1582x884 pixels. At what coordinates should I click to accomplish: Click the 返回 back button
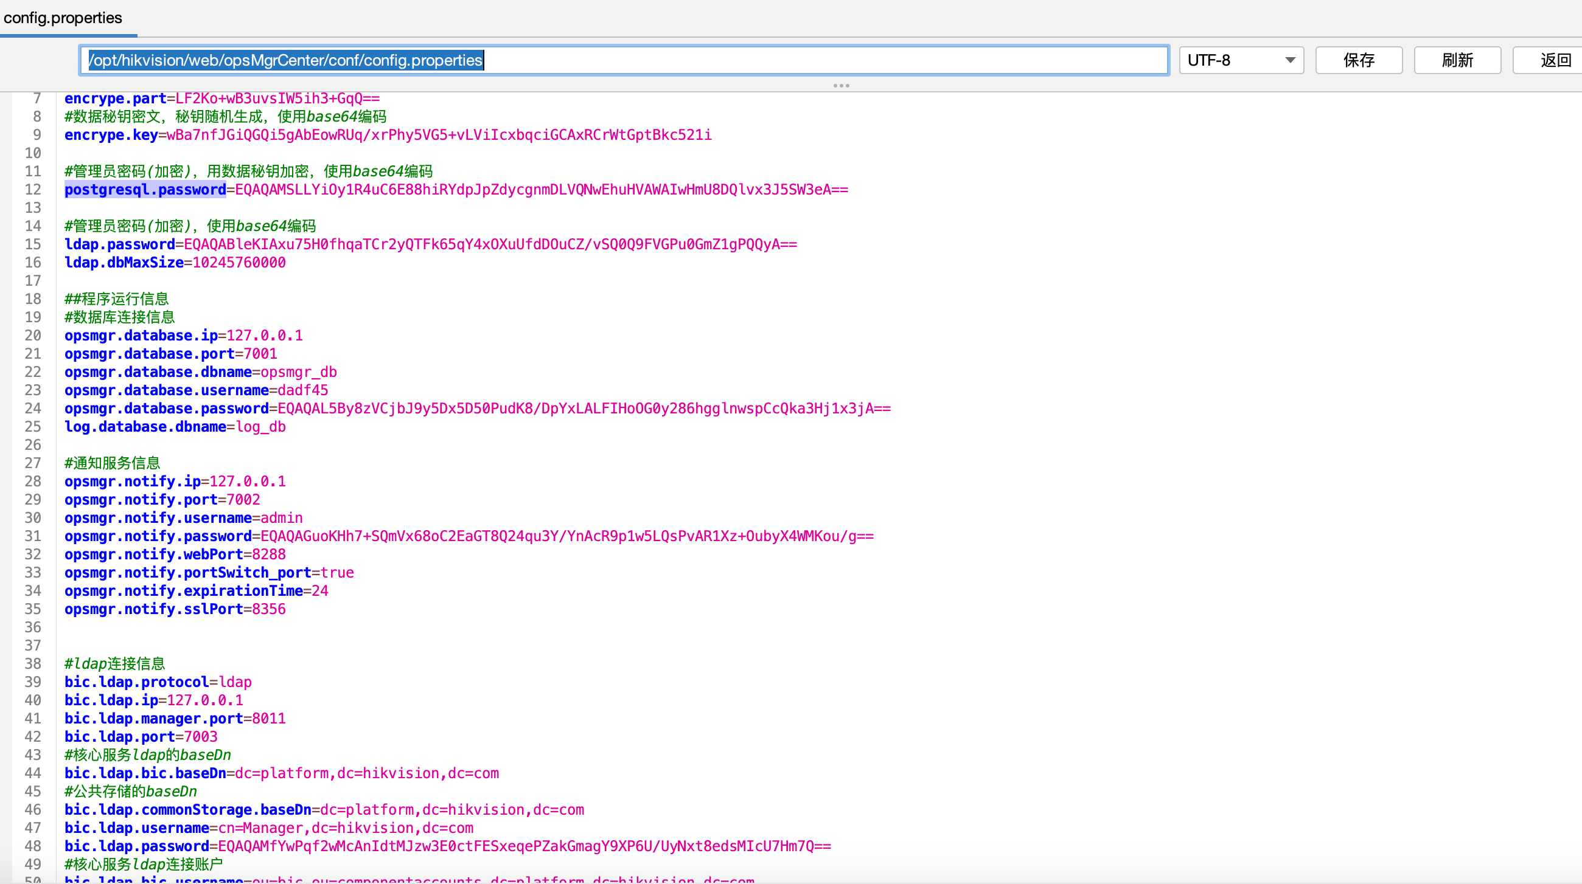point(1554,60)
